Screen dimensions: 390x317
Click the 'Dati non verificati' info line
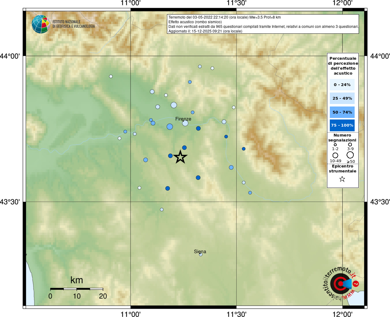(x=263, y=27)
